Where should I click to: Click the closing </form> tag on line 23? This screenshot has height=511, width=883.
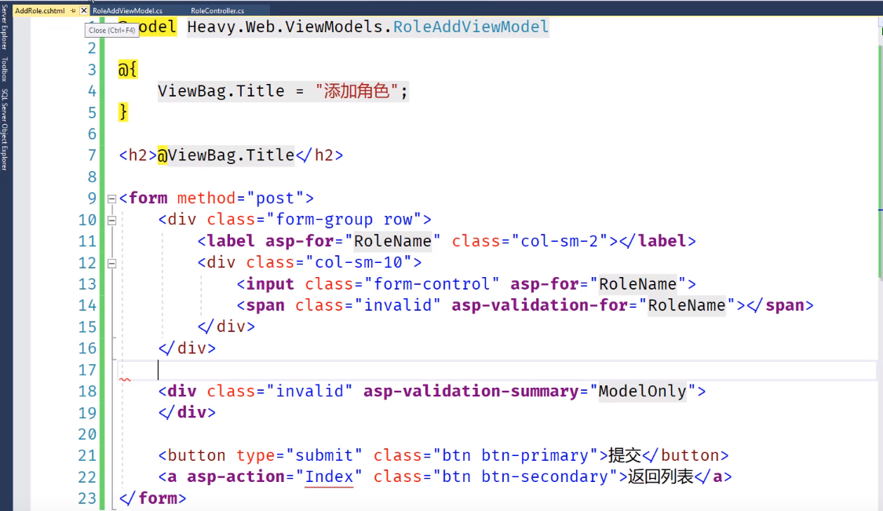[152, 498]
